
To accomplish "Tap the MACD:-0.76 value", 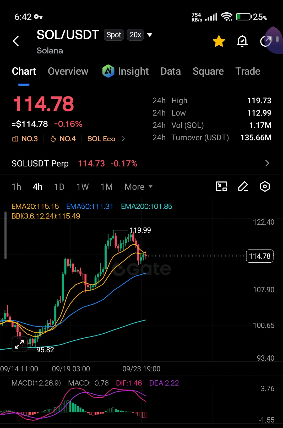I will point(88,383).
